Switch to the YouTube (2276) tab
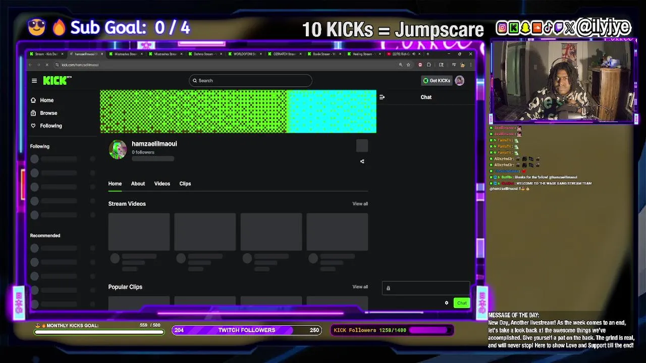This screenshot has width=646, height=363. [x=404, y=54]
